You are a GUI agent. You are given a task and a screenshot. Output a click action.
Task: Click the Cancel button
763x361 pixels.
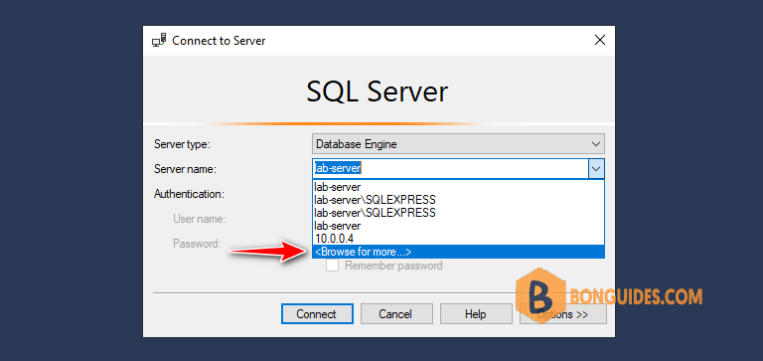tap(396, 314)
